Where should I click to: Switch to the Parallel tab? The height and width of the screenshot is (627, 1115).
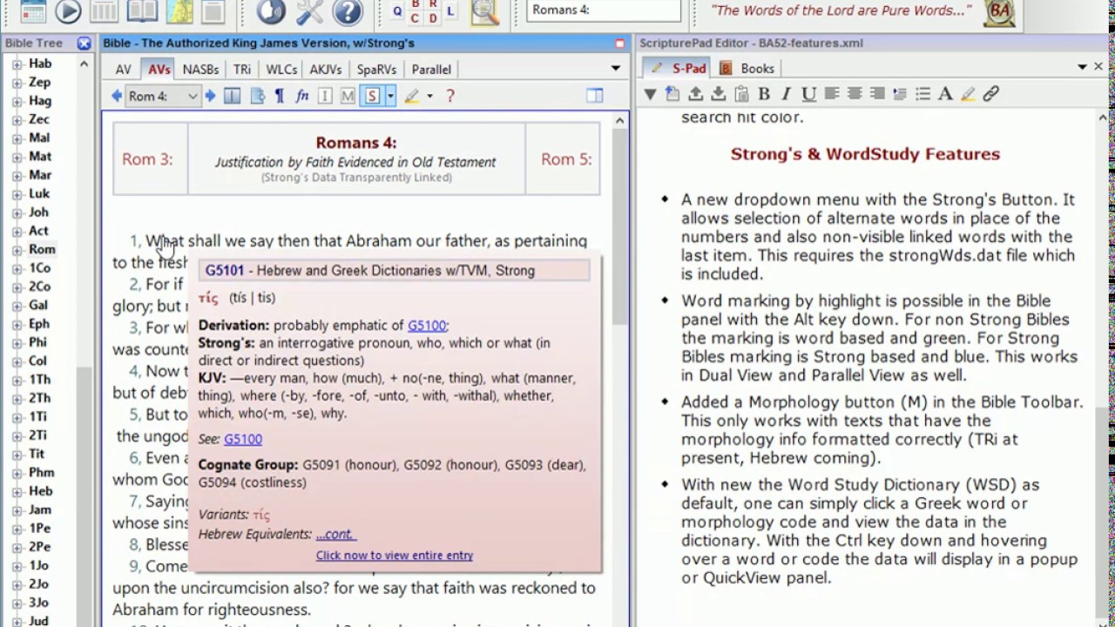431,70
